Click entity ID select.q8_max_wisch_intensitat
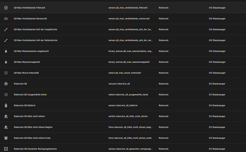The height and width of the screenshot is (152, 246). 125,73
